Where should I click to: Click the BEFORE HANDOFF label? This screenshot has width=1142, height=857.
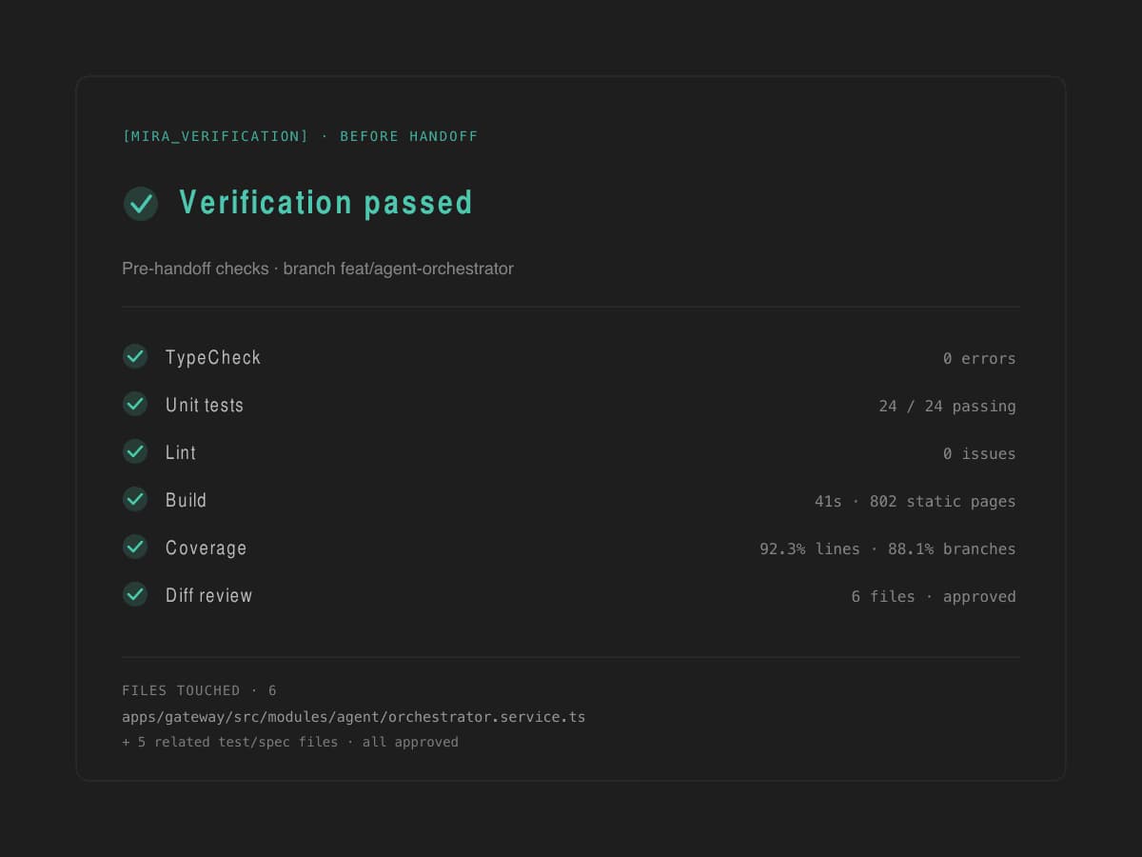(409, 136)
